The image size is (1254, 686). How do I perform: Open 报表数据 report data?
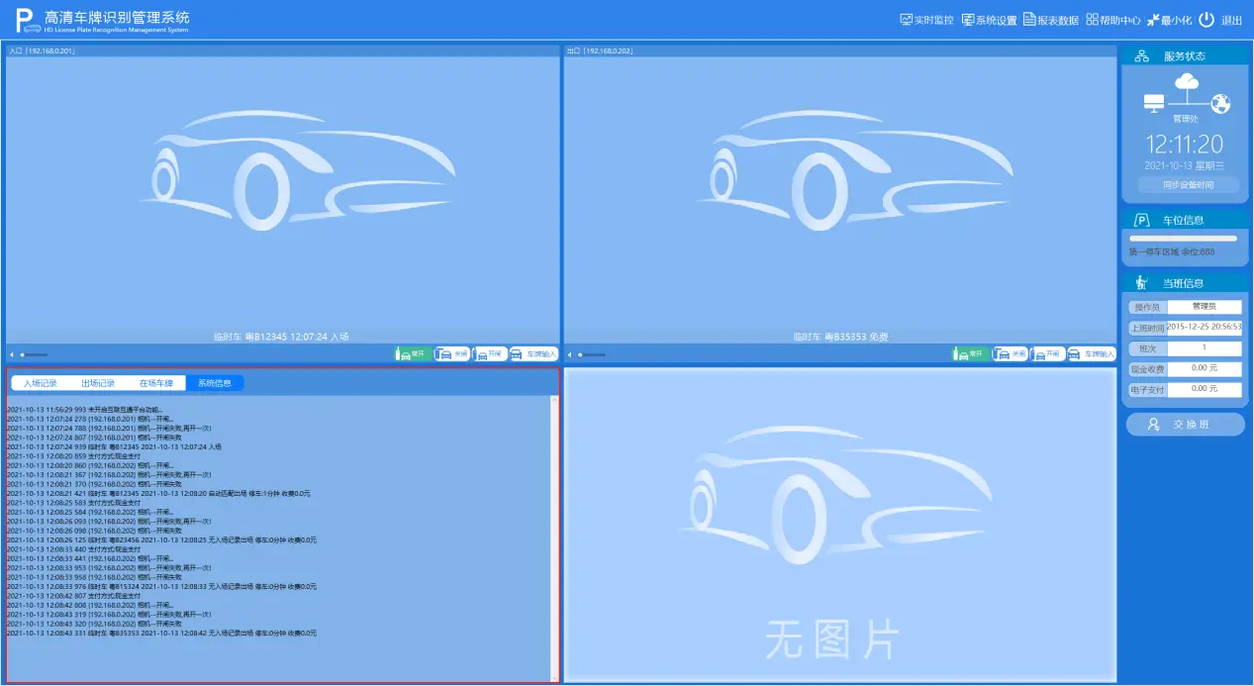pos(1050,20)
